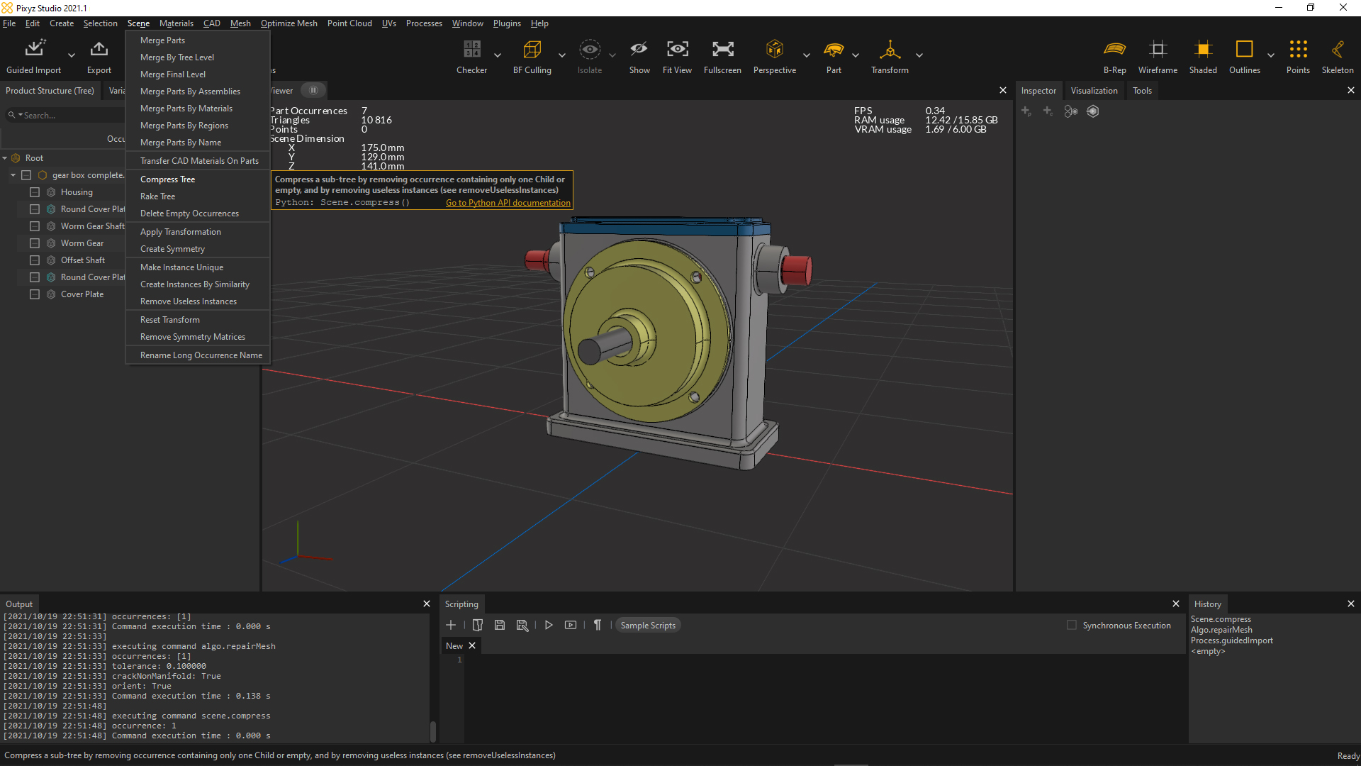Click Delete Empty Occurrences

tap(198, 213)
